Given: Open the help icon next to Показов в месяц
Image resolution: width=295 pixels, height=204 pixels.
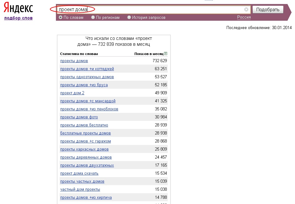Looking at the screenshot, I should pyautogui.click(x=166, y=54).
